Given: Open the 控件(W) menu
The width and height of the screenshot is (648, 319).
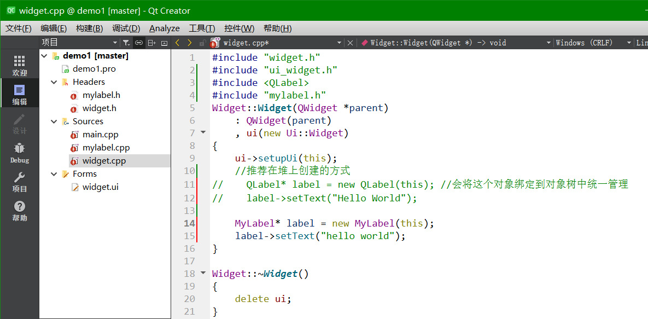Looking at the screenshot, I should pos(240,28).
